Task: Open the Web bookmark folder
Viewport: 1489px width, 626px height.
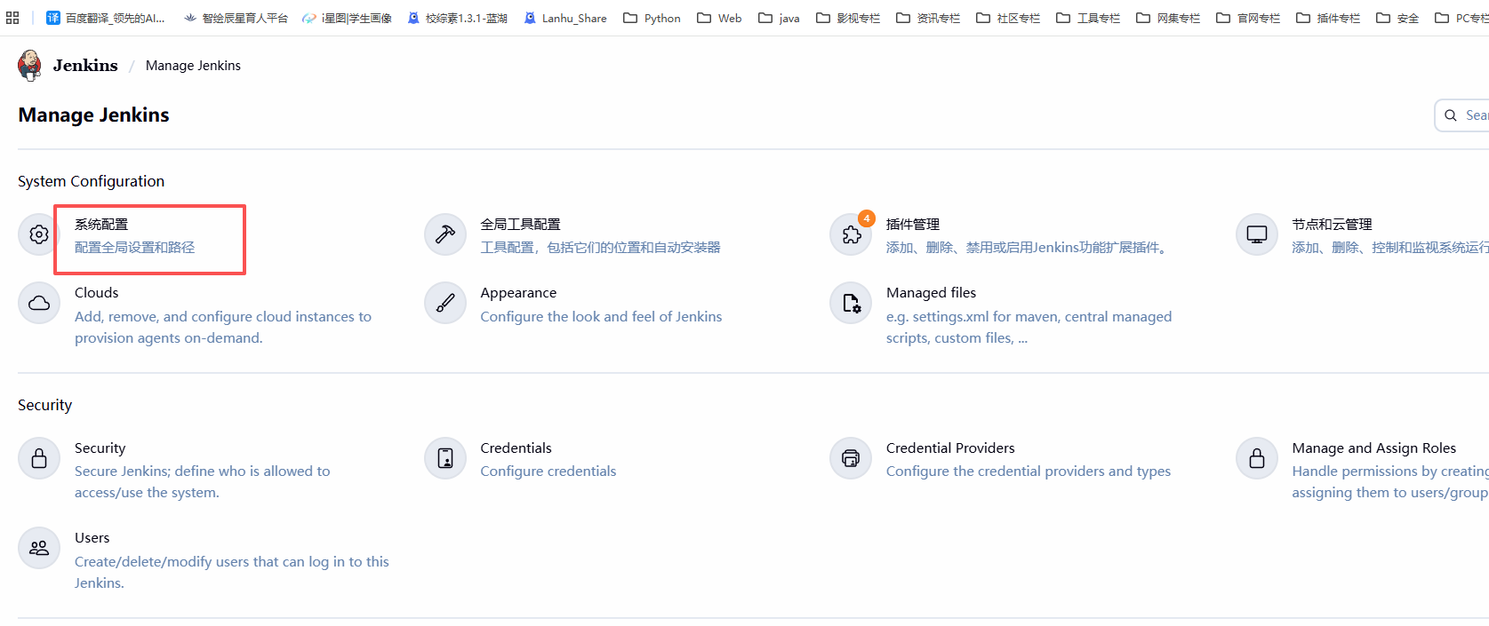Action: coord(719,18)
